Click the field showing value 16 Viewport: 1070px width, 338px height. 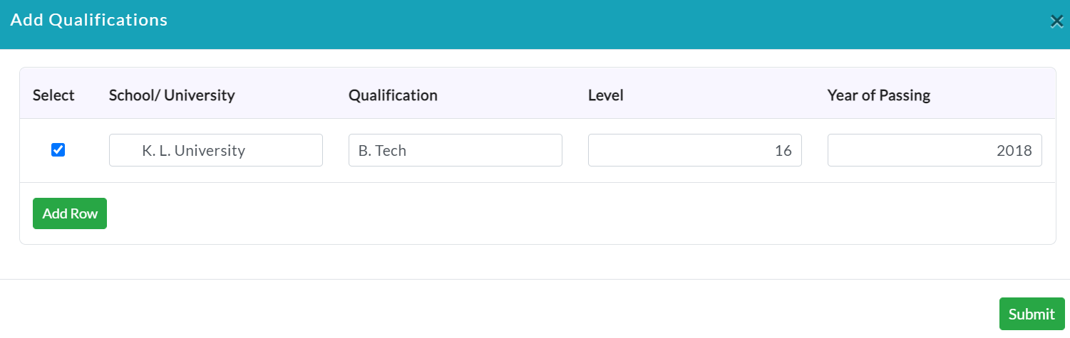point(695,150)
